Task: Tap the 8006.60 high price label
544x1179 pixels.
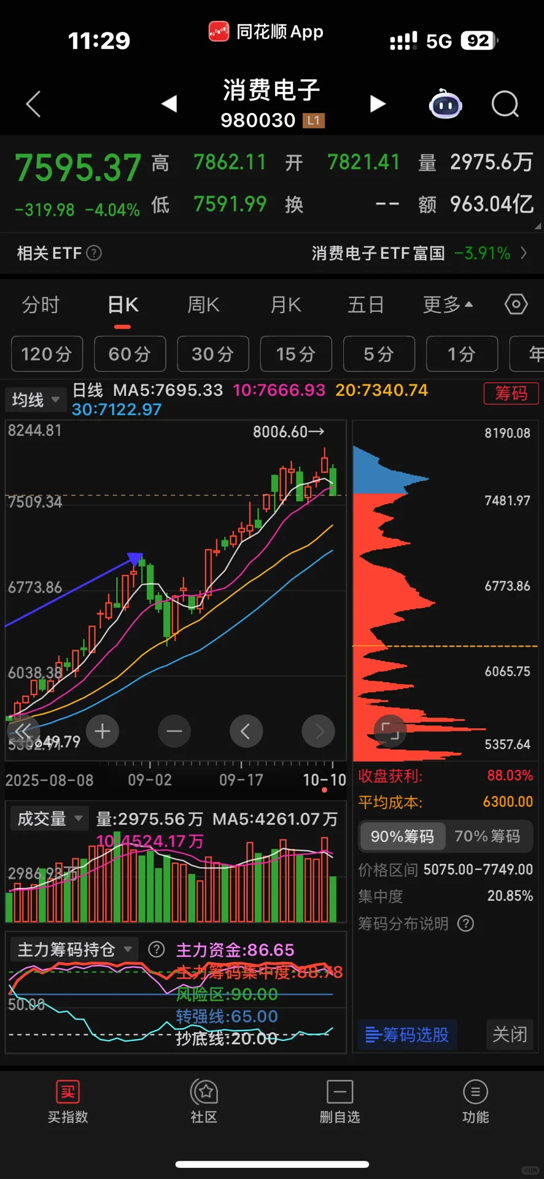Action: pos(289,432)
